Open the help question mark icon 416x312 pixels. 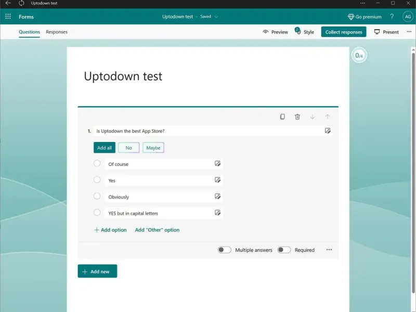392,17
